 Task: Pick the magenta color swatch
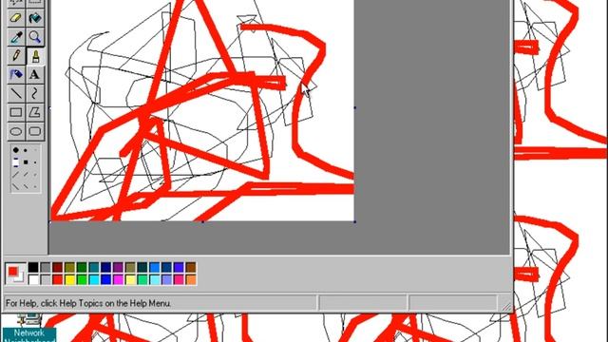point(118,279)
